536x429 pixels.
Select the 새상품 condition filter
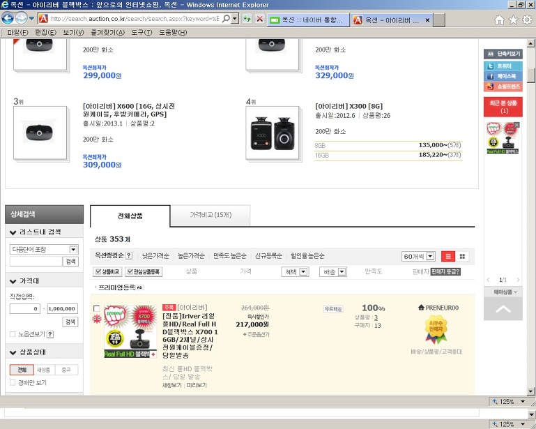[44, 370]
